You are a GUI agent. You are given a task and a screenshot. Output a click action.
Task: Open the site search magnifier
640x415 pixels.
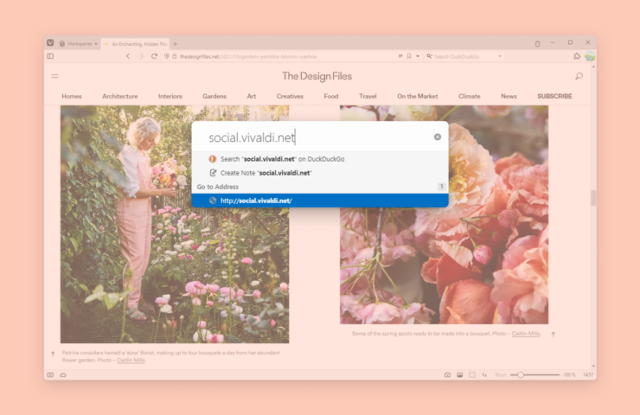[579, 76]
